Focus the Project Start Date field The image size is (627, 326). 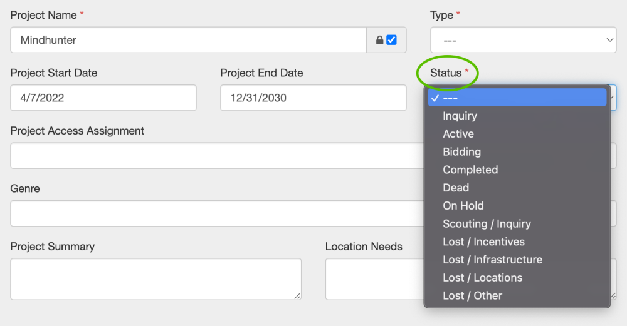click(103, 98)
